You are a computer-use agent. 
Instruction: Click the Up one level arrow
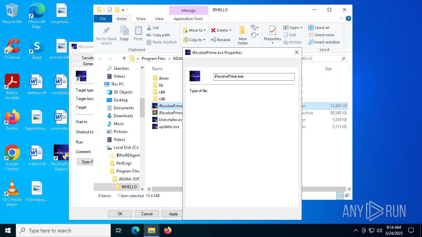(x=124, y=59)
